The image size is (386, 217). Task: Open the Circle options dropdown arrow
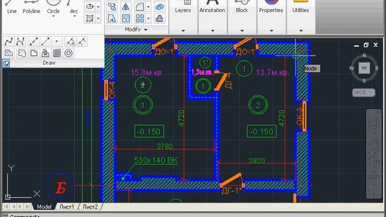[x=53, y=16]
